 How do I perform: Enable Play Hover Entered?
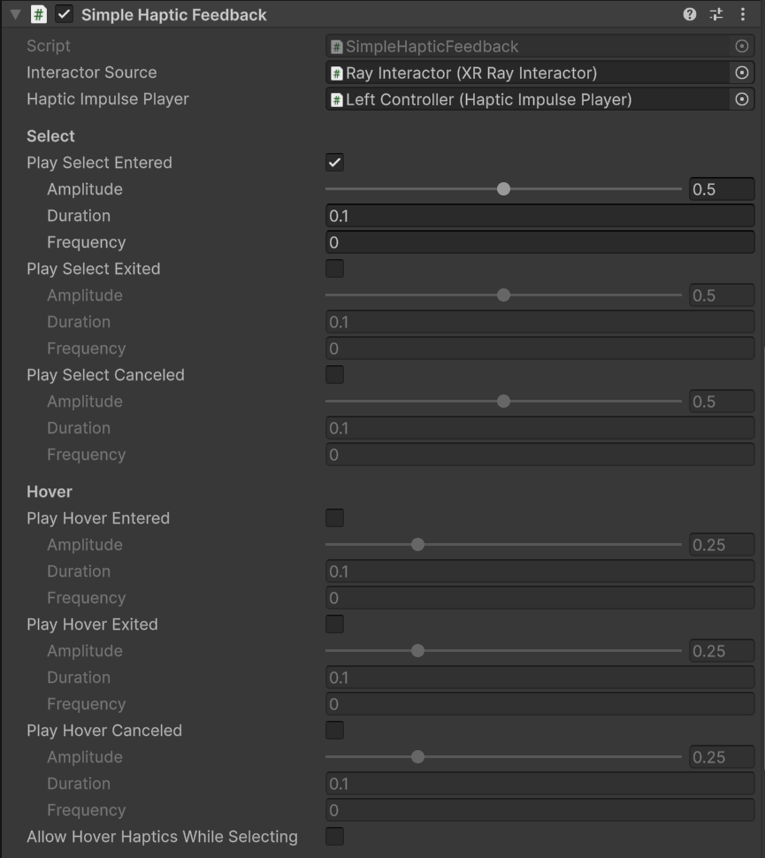click(x=334, y=517)
